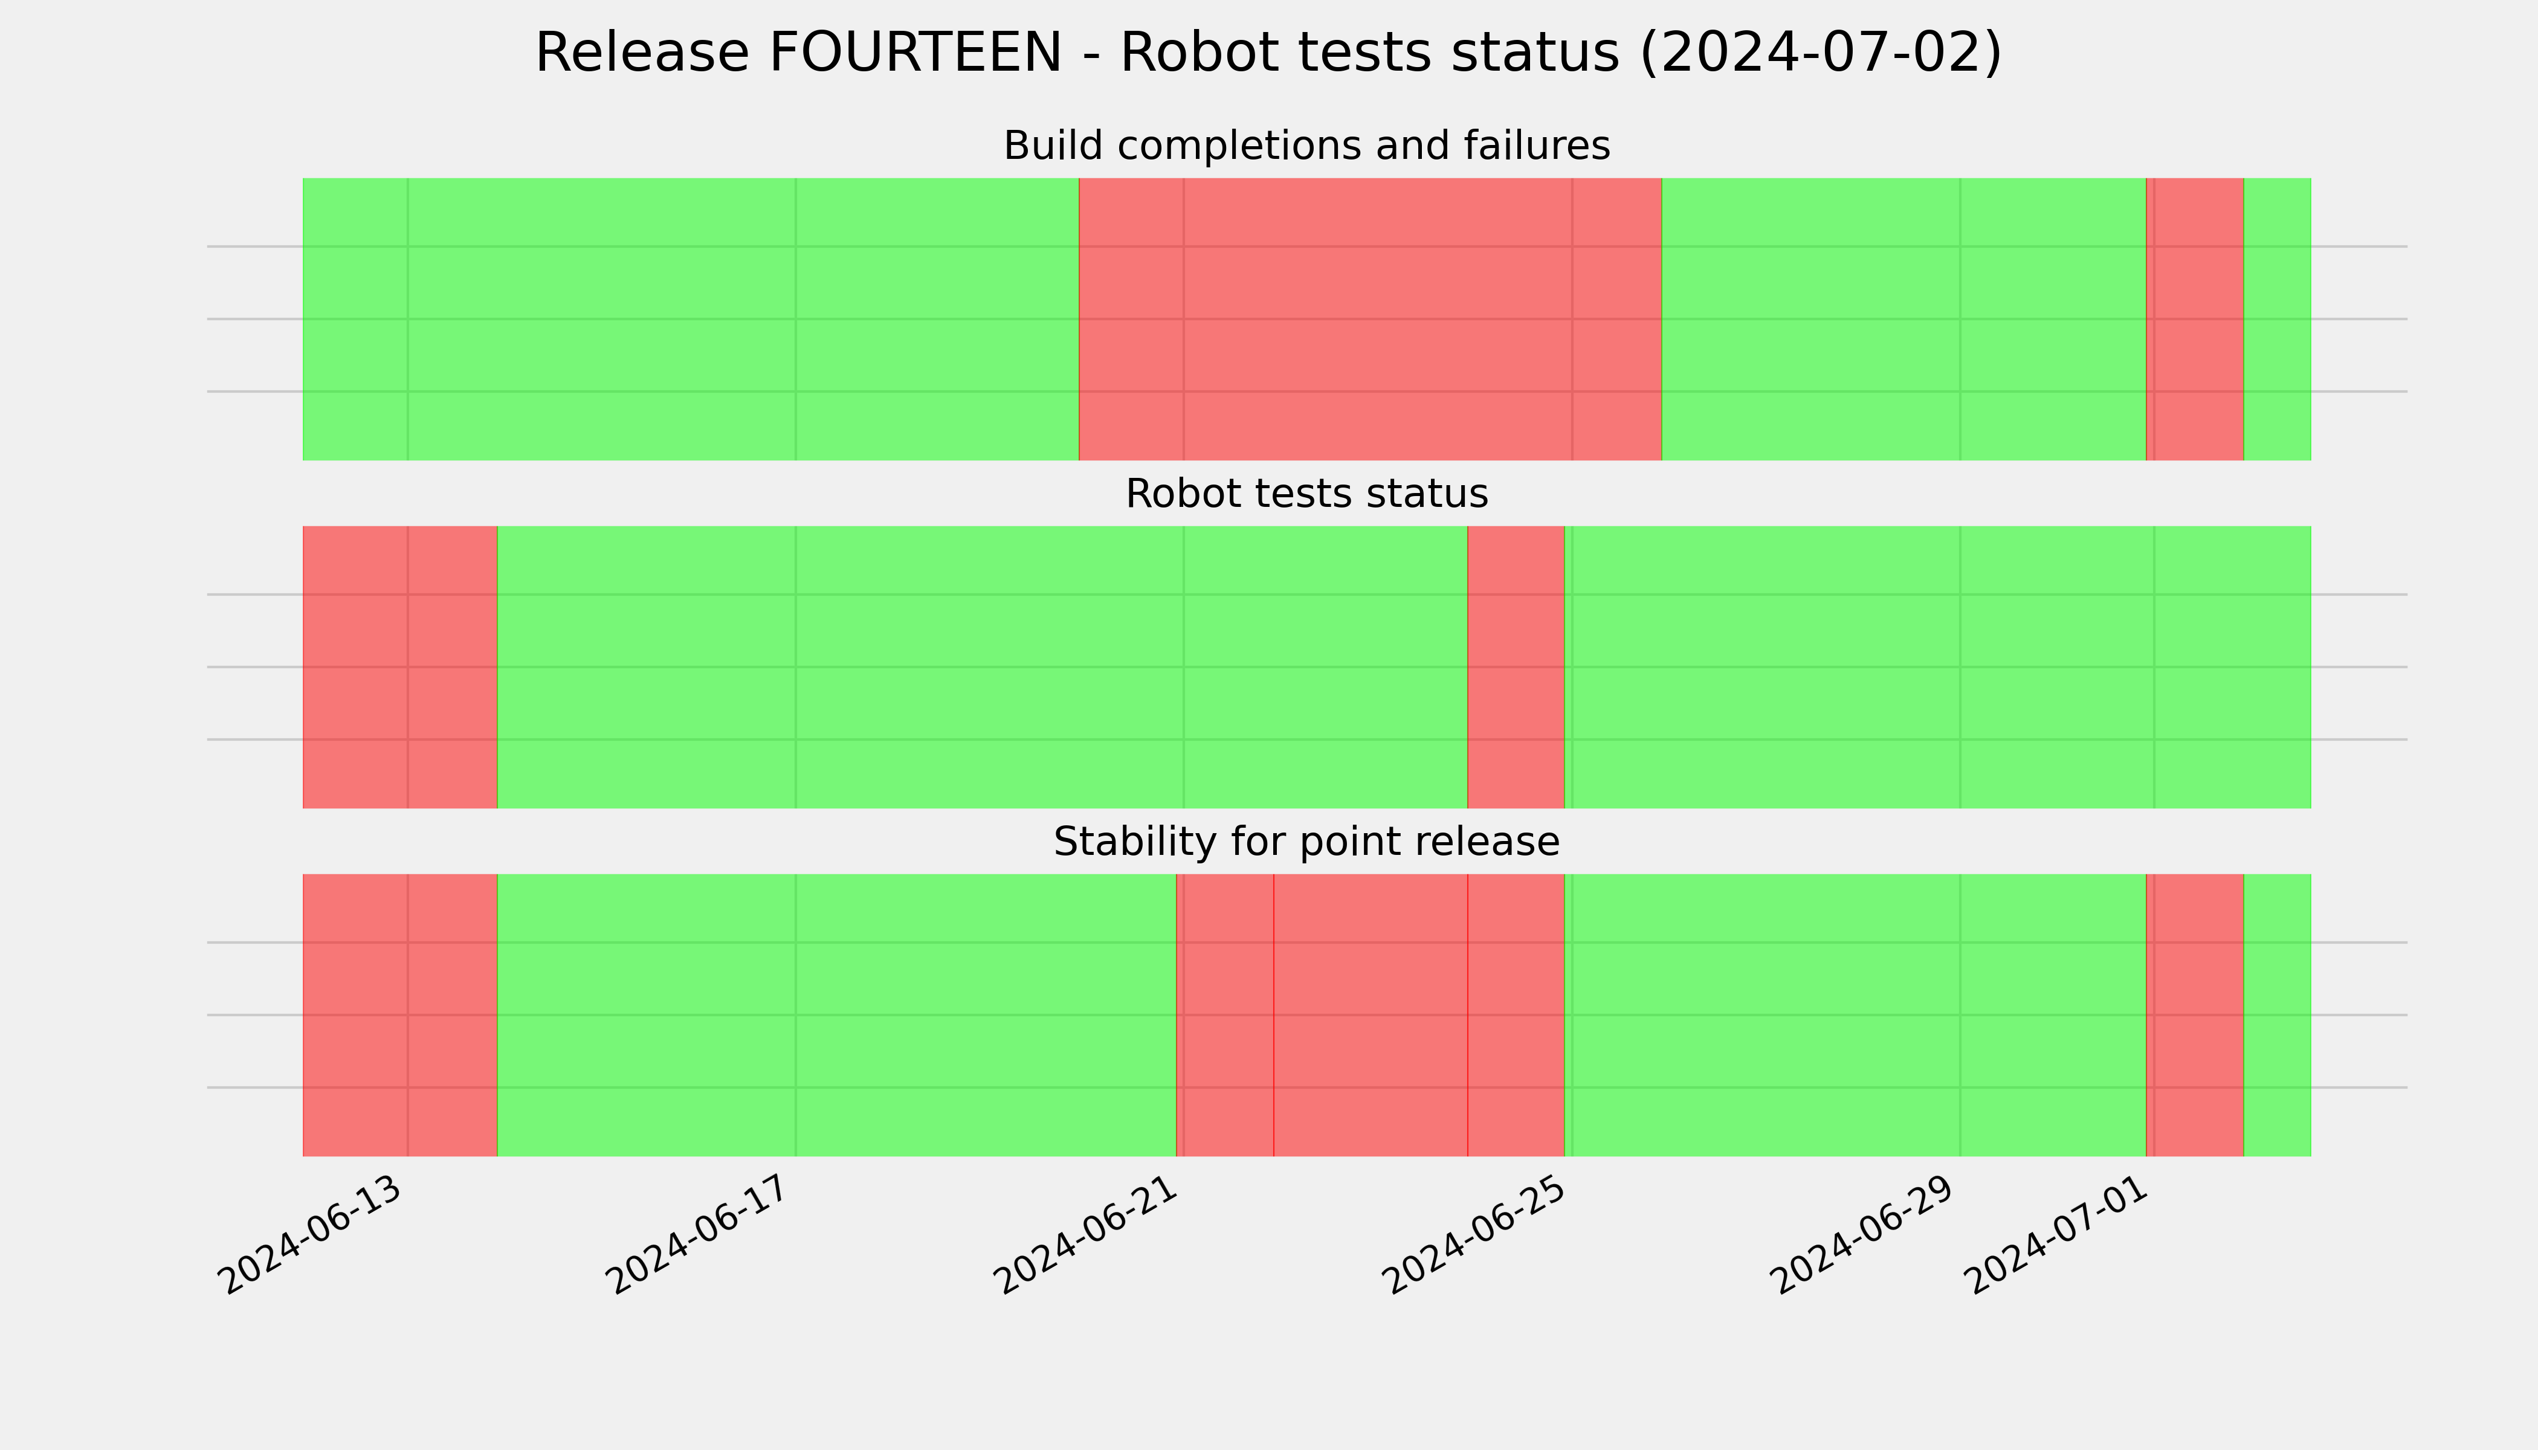This screenshot has width=2538, height=1450.
Task: Click the leftmost red block in the Robot tests status chart
Action: pyautogui.click(x=399, y=667)
